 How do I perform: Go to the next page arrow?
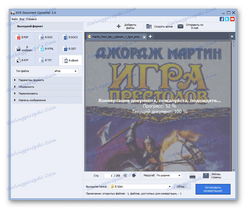(134, 176)
